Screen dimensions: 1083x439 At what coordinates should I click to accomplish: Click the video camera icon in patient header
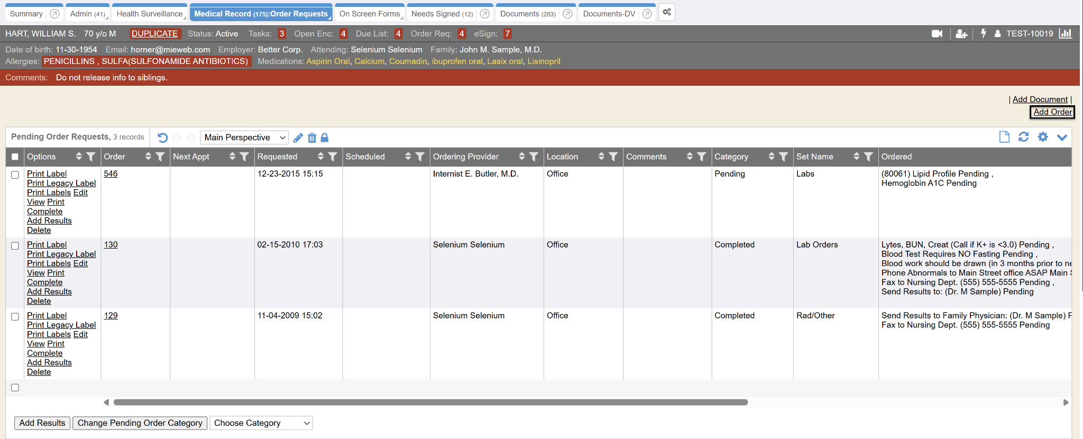937,34
